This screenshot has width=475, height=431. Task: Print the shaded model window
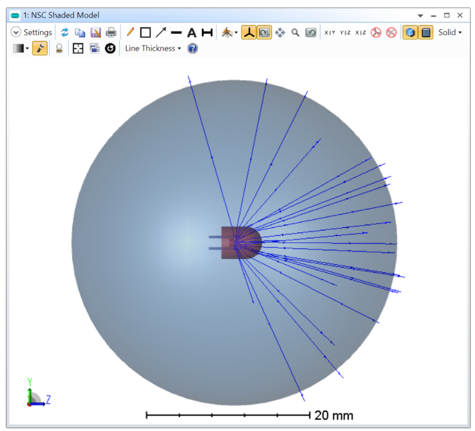click(111, 32)
